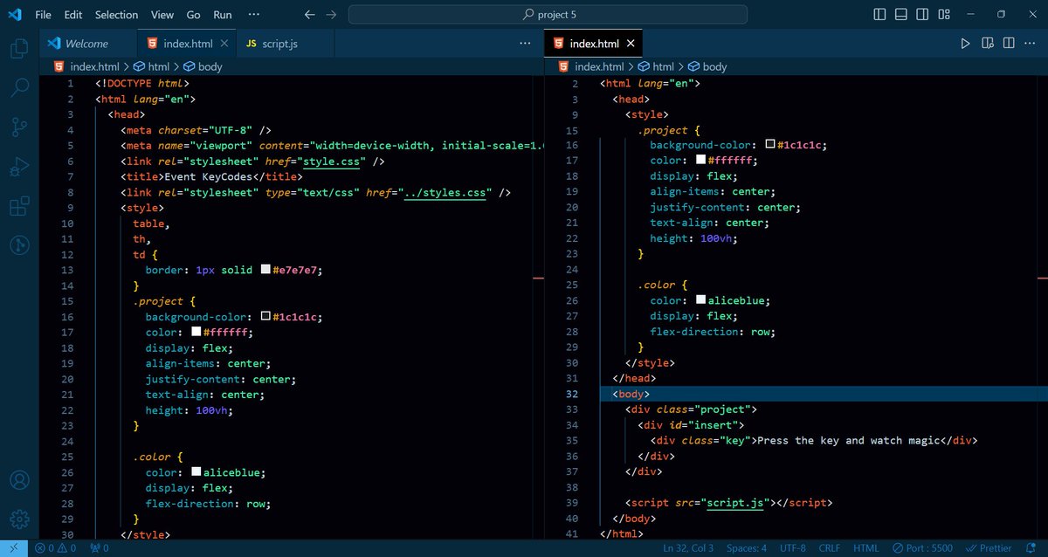1048x557 pixels.
Task: Open More Actions in the left editor group
Action: 525,43
